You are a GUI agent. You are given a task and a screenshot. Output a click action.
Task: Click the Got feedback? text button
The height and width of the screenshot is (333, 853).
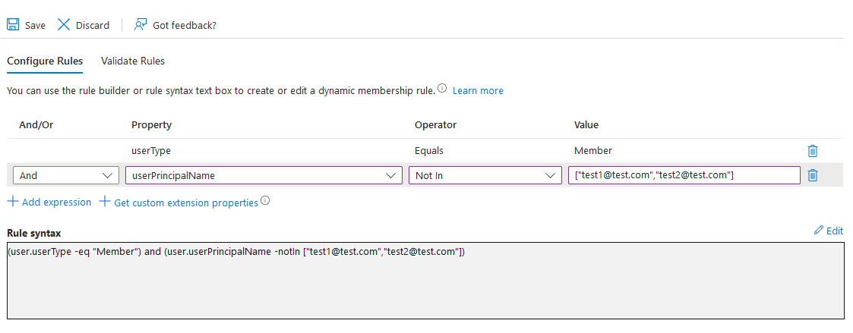click(185, 25)
